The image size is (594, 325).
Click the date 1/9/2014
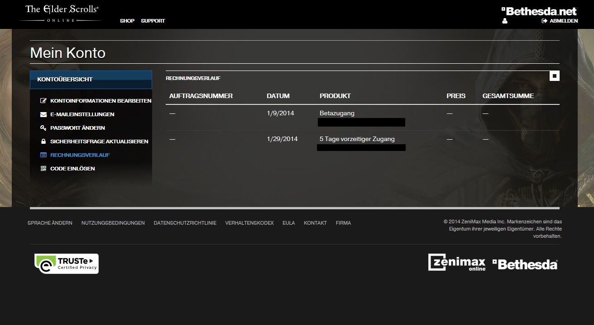pos(280,113)
